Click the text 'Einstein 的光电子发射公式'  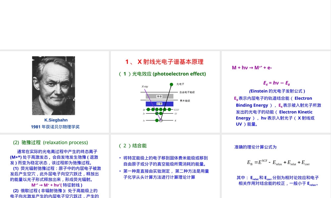276,91
